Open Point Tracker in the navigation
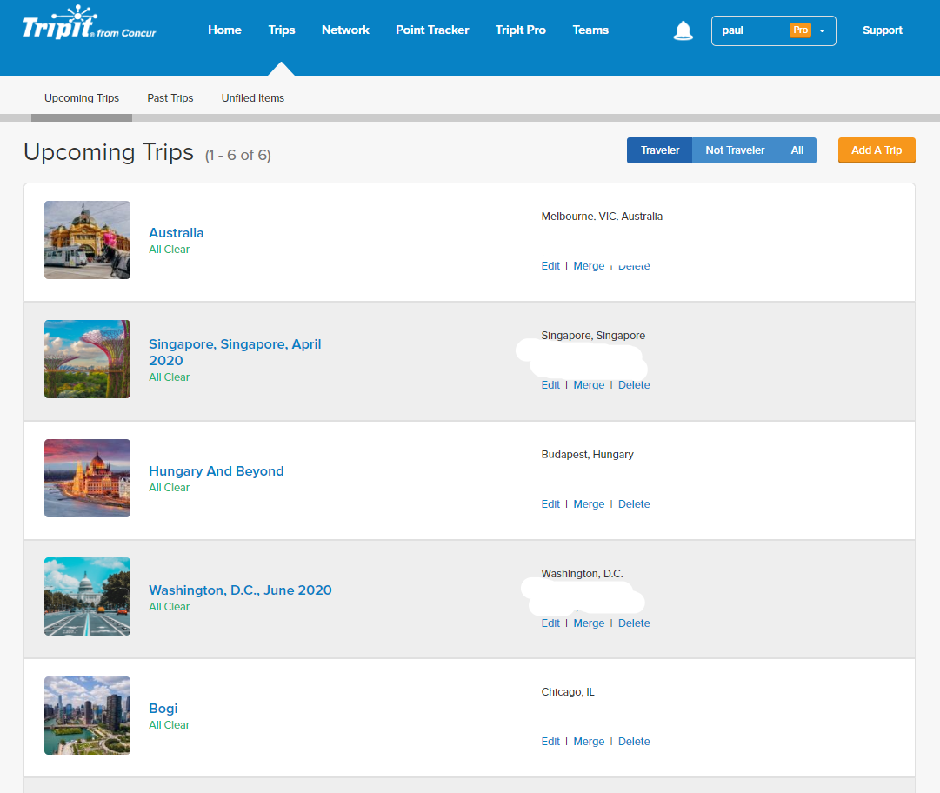 pos(432,30)
